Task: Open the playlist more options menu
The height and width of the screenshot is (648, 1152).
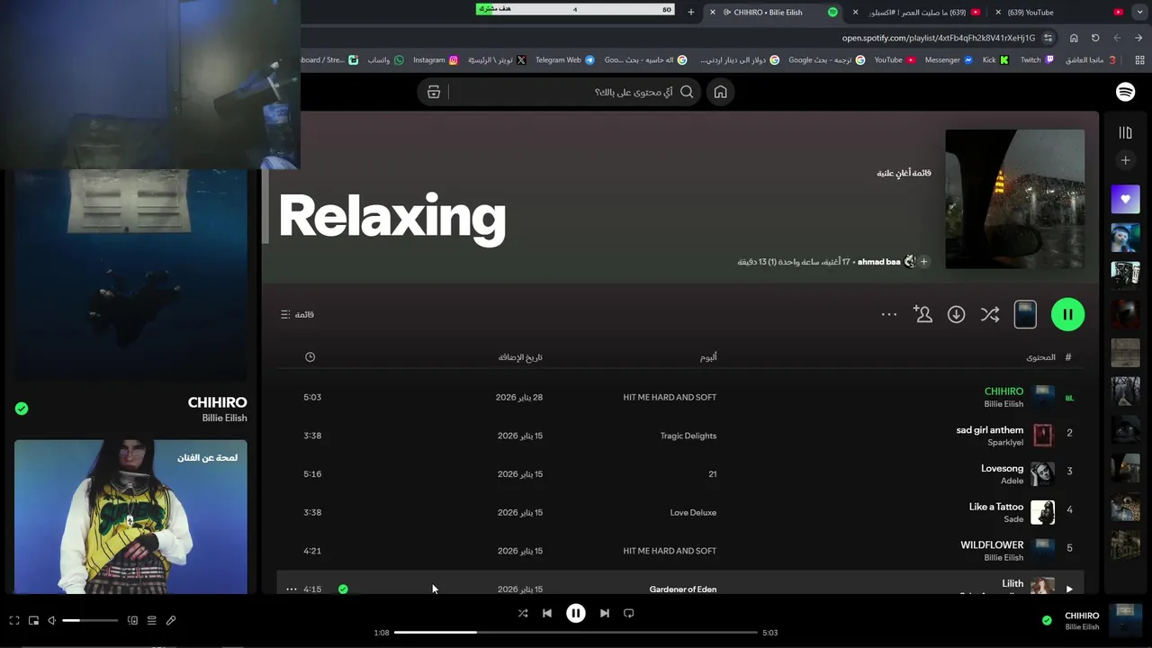Action: (889, 314)
